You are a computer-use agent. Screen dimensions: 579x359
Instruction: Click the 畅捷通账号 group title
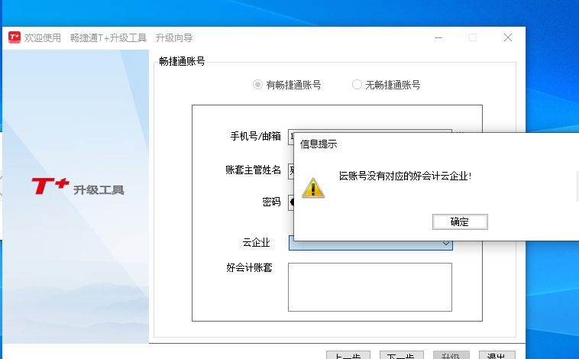pos(182,61)
